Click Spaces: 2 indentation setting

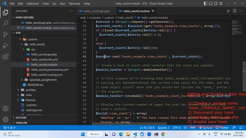pos(163,128)
